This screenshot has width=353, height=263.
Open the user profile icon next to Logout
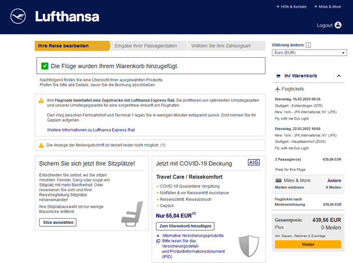[x=338, y=25]
